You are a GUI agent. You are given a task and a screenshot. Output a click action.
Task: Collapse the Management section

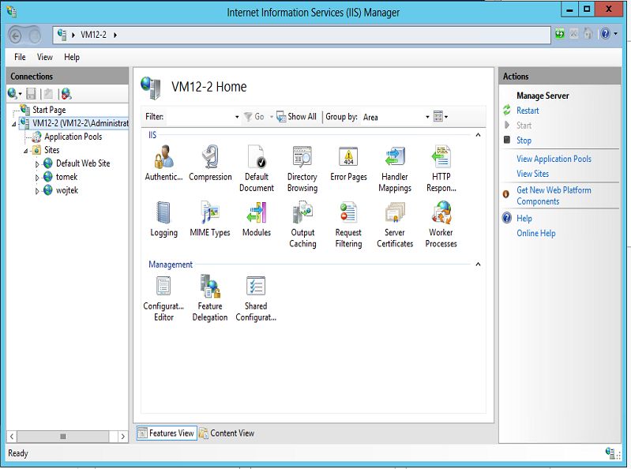(478, 265)
